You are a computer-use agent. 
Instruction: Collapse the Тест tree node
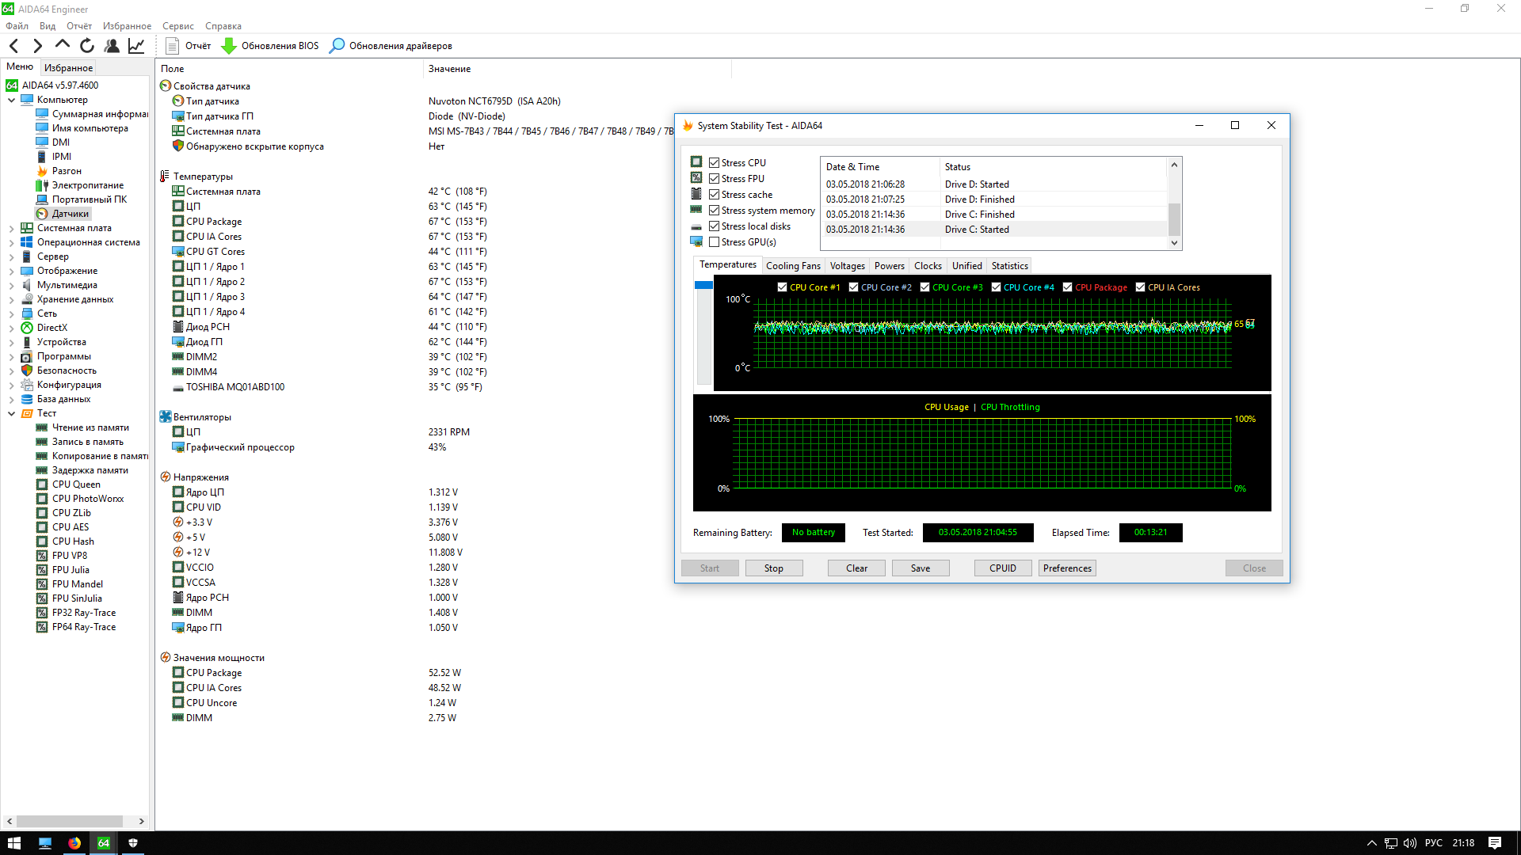11,413
